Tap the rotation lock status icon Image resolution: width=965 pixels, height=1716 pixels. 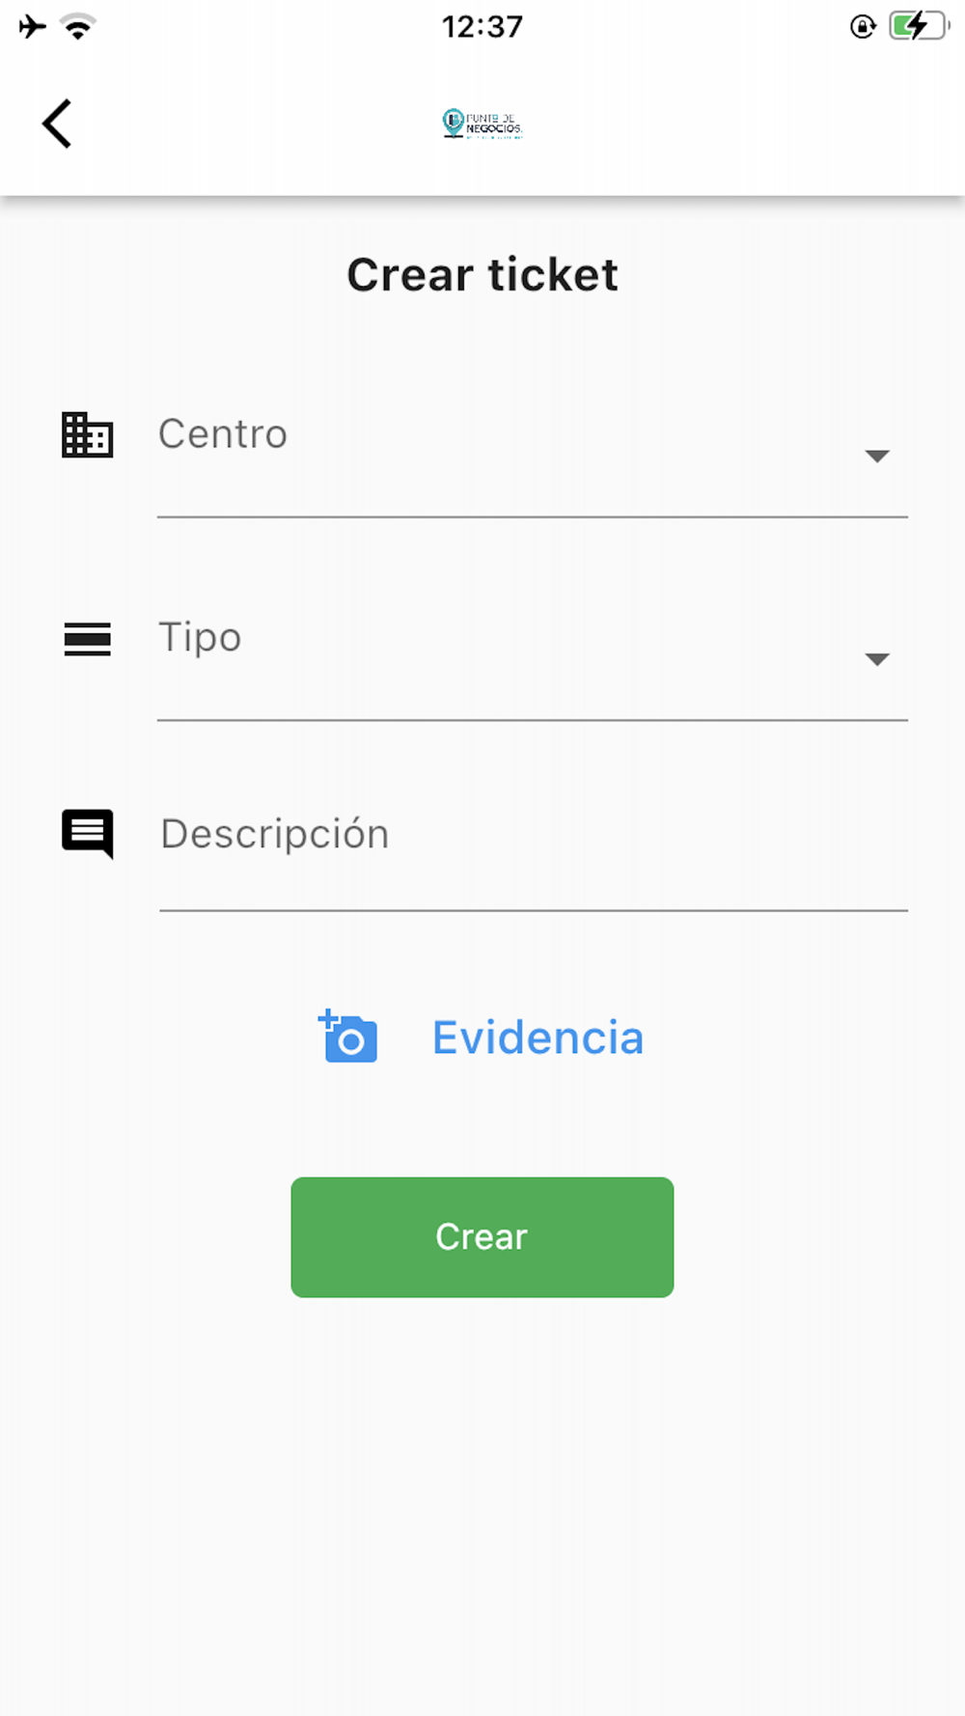tap(863, 26)
